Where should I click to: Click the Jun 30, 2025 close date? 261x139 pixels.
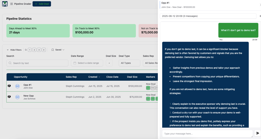(x=113, y=97)
